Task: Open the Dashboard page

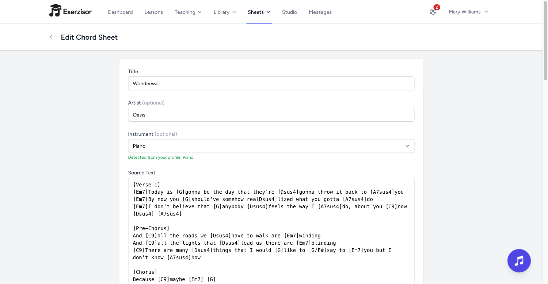Action: (120, 12)
